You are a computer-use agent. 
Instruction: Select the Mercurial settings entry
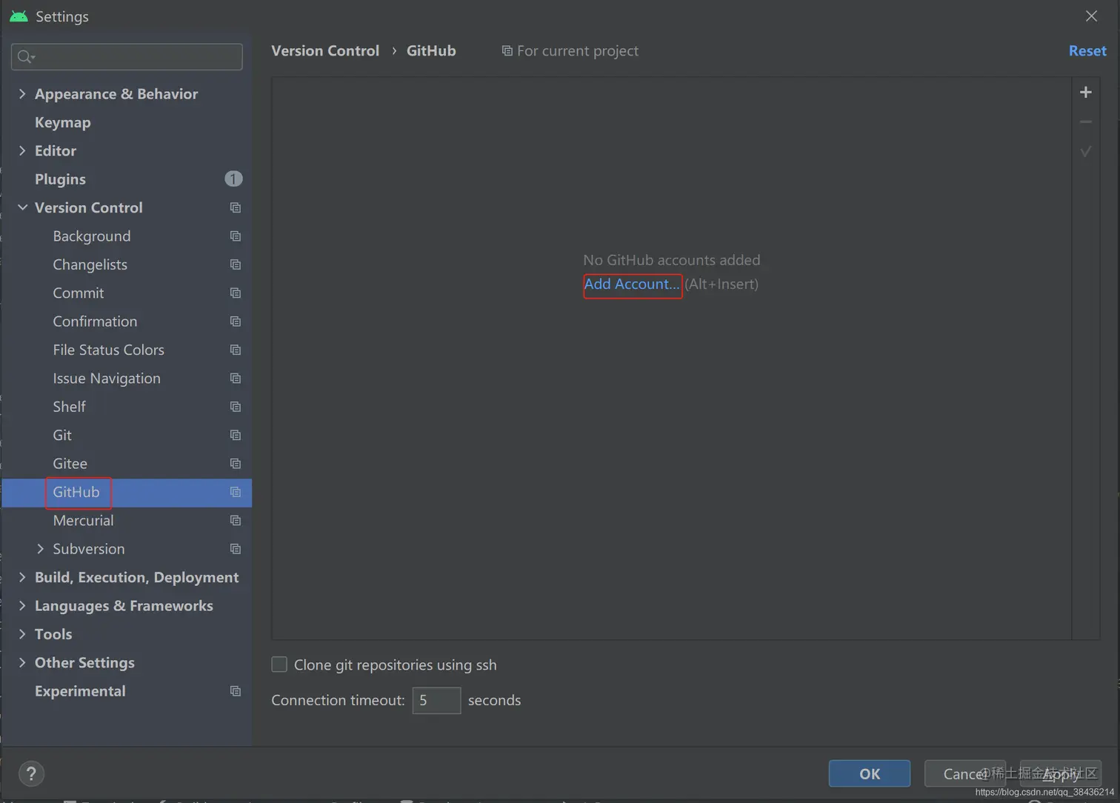[x=83, y=521]
